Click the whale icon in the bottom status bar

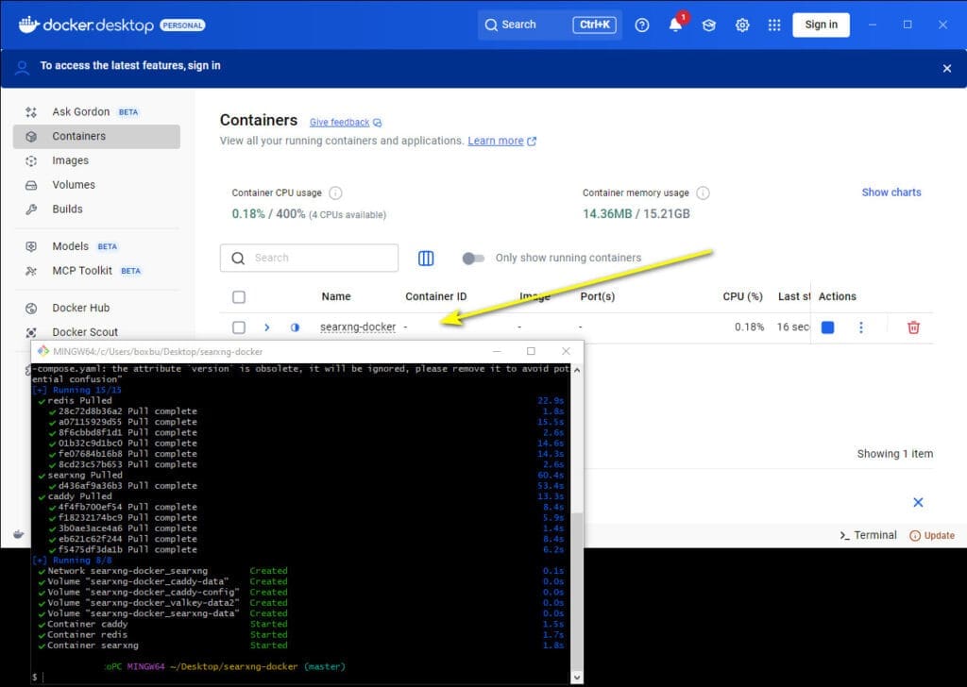[x=18, y=533]
